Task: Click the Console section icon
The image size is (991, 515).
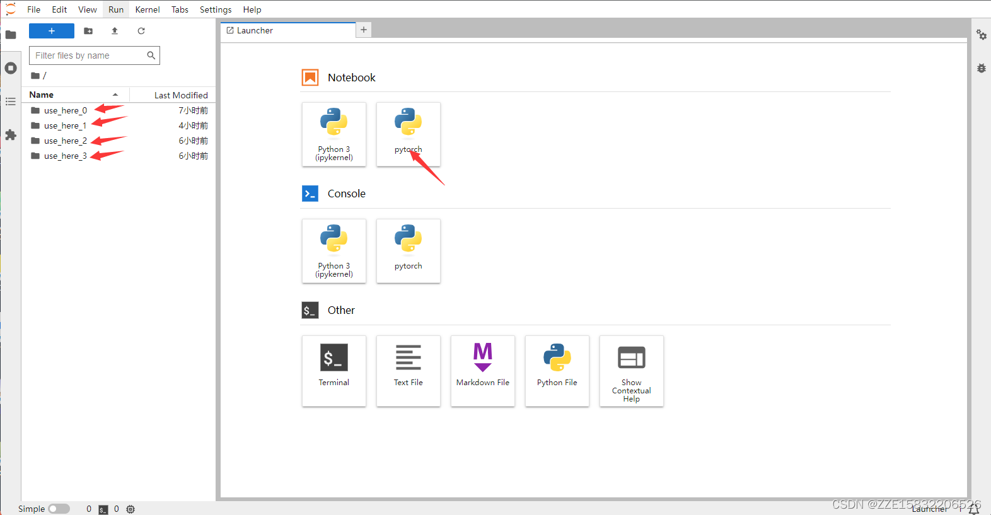Action: pyautogui.click(x=310, y=194)
